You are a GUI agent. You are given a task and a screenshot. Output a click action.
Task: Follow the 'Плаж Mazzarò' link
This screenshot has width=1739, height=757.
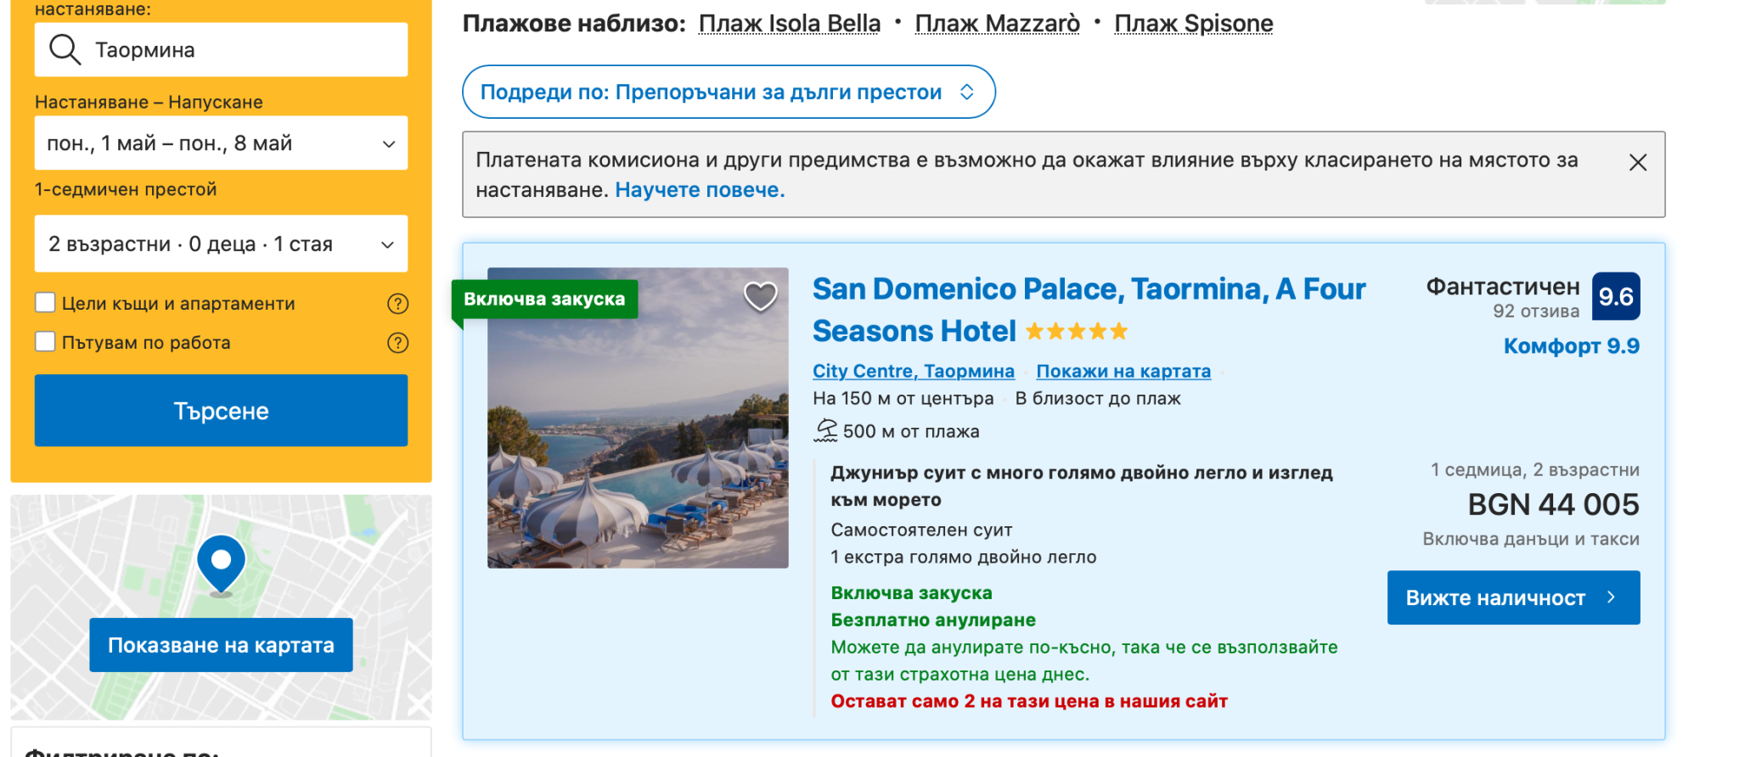[x=997, y=24]
